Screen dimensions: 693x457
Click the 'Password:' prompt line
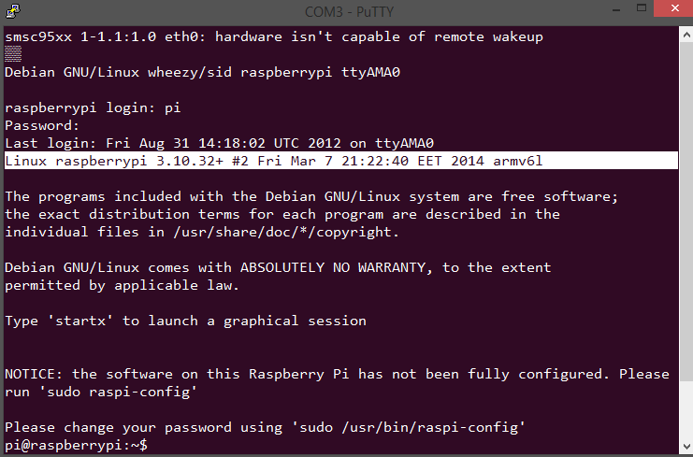[42, 125]
